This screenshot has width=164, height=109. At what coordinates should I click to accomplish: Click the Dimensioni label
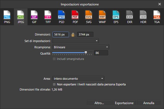43,34
